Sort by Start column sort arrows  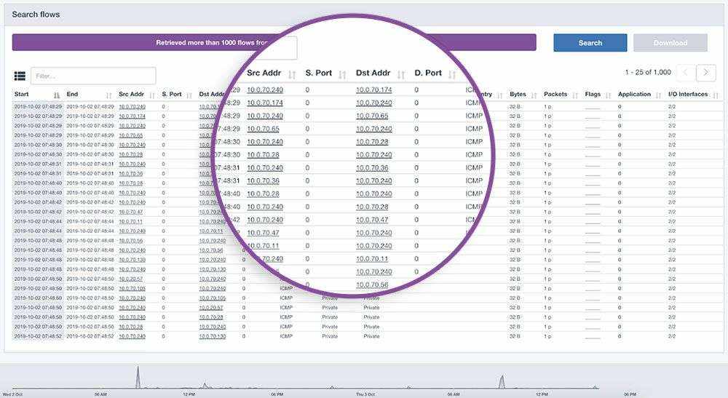[x=57, y=95]
